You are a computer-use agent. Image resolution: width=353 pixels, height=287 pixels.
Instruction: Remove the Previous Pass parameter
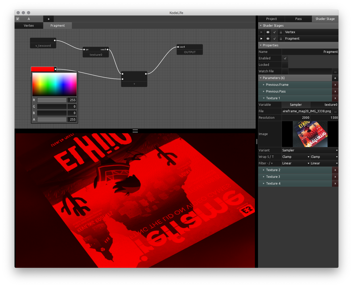(x=335, y=92)
